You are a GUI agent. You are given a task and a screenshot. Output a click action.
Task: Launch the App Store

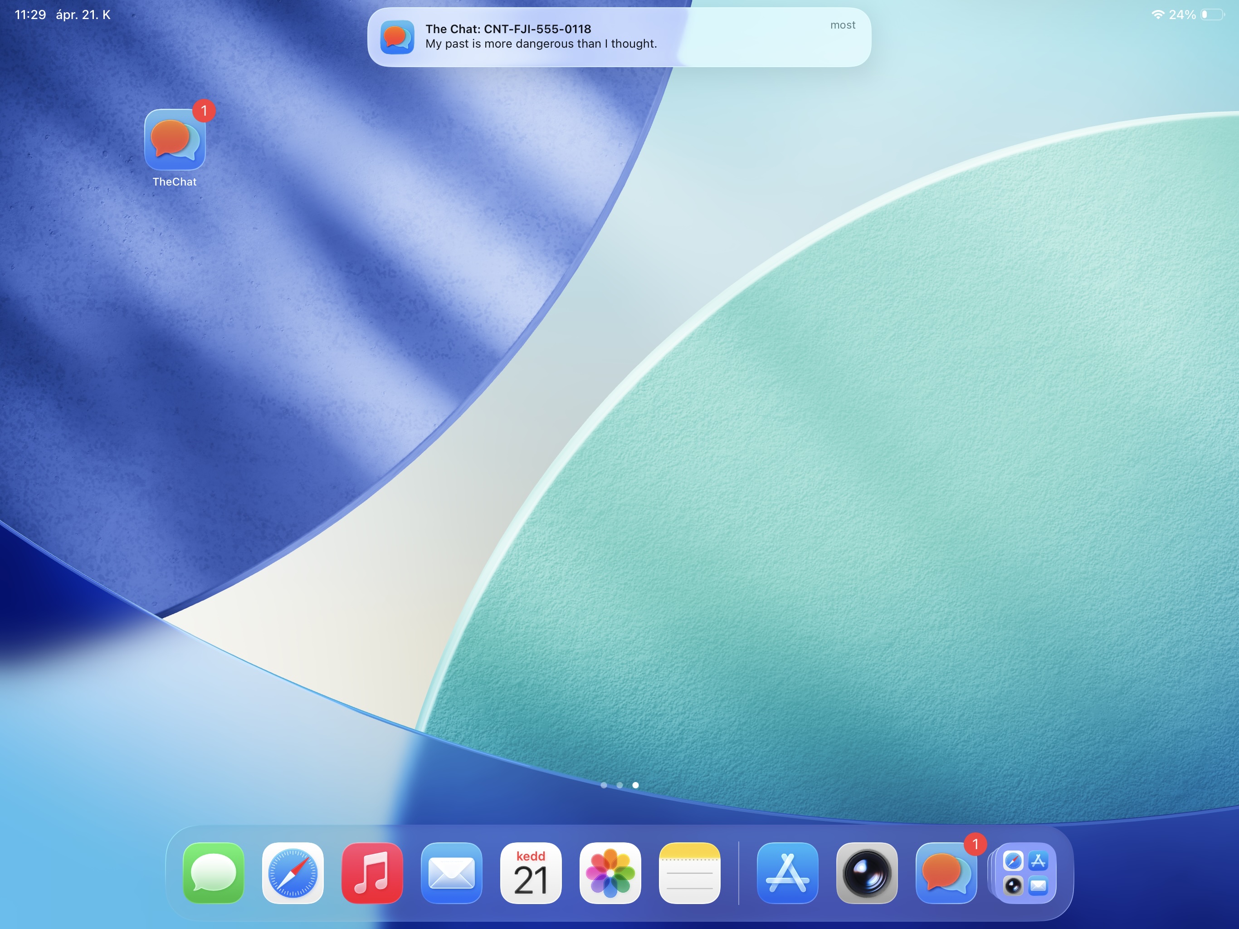pyautogui.click(x=788, y=873)
